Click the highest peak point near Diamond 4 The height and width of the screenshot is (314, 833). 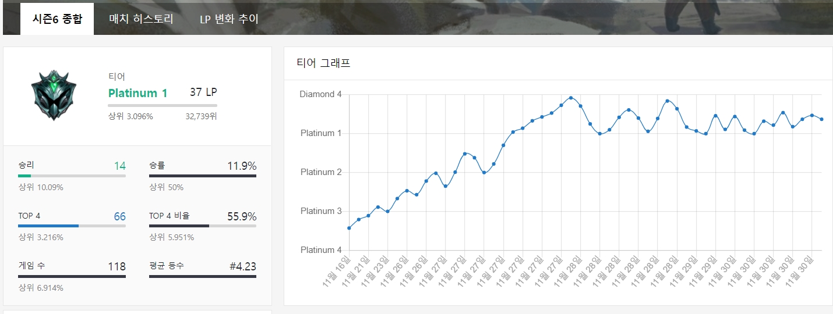(x=571, y=98)
